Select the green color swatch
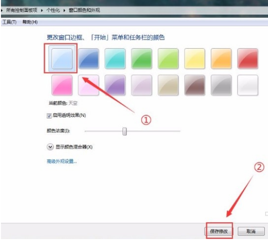 coord(142,59)
